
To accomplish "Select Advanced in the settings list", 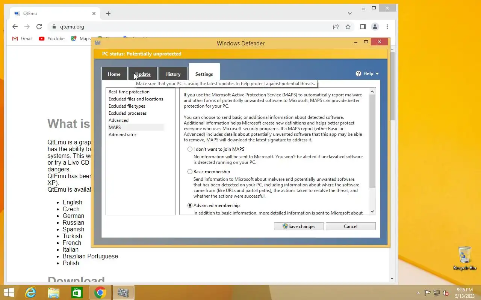I will tap(118, 120).
